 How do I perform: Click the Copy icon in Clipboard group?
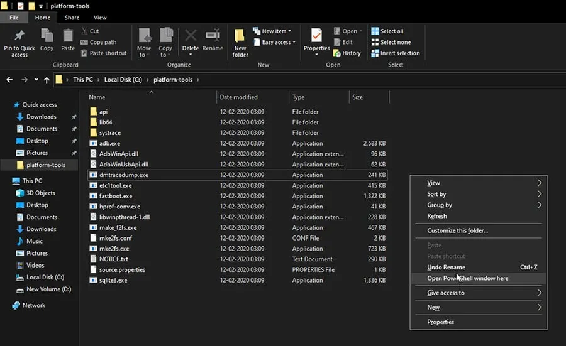(47, 36)
